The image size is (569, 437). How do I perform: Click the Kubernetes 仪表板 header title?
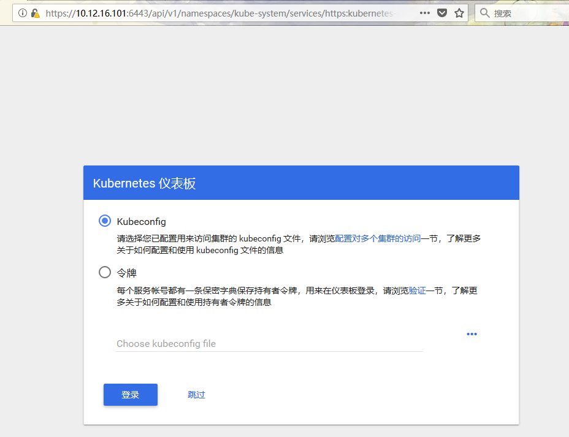coord(144,183)
